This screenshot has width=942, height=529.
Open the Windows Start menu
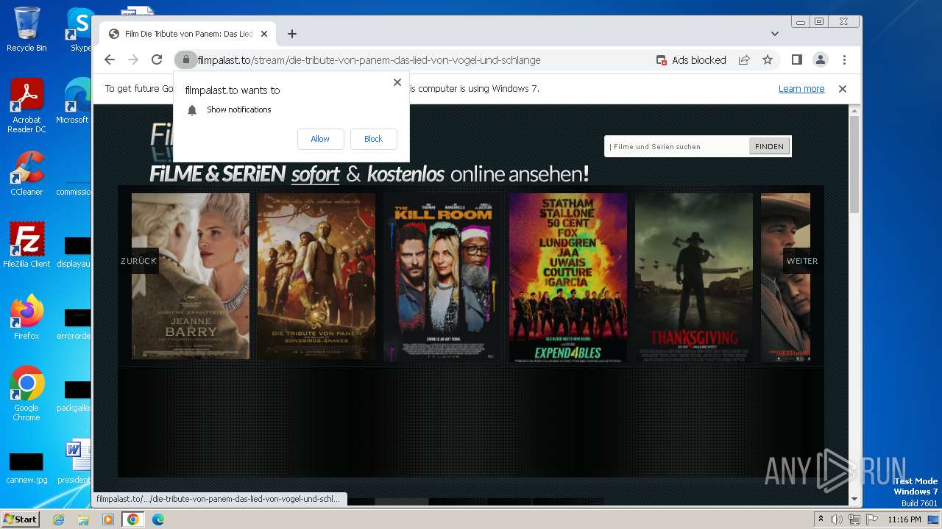click(21, 519)
